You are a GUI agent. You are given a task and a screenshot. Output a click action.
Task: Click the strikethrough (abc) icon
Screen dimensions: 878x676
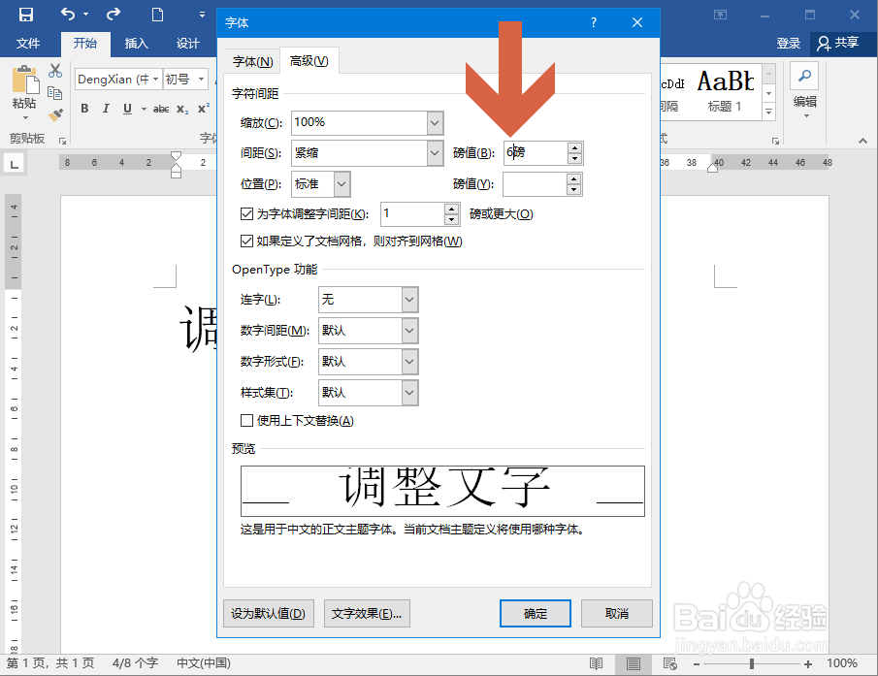[x=161, y=109]
